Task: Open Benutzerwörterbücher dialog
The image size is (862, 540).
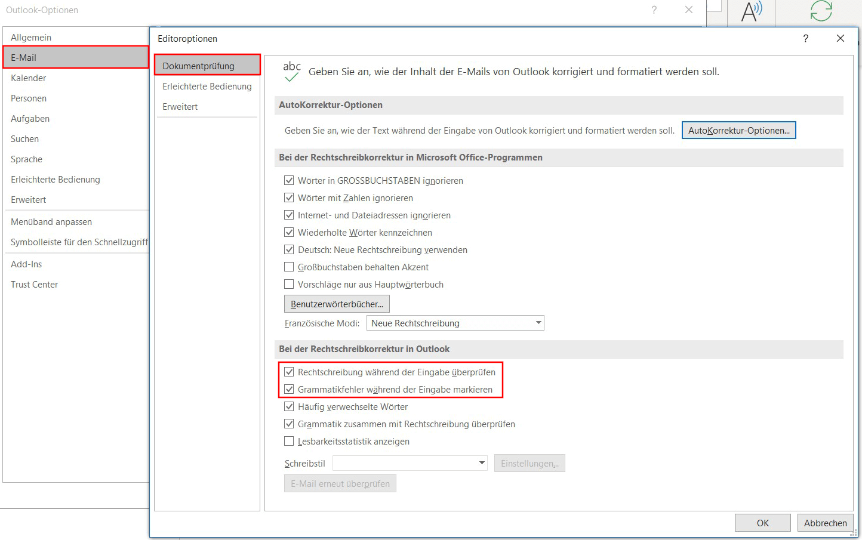Action: coord(337,304)
